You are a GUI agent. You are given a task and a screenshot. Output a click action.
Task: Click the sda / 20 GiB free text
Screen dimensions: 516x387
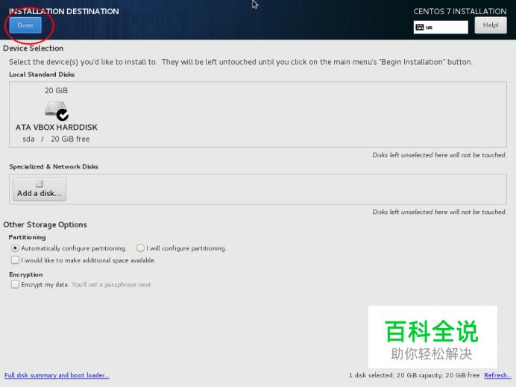56,139
